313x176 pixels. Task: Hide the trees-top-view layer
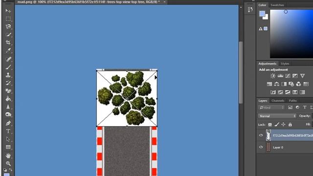coord(261,135)
